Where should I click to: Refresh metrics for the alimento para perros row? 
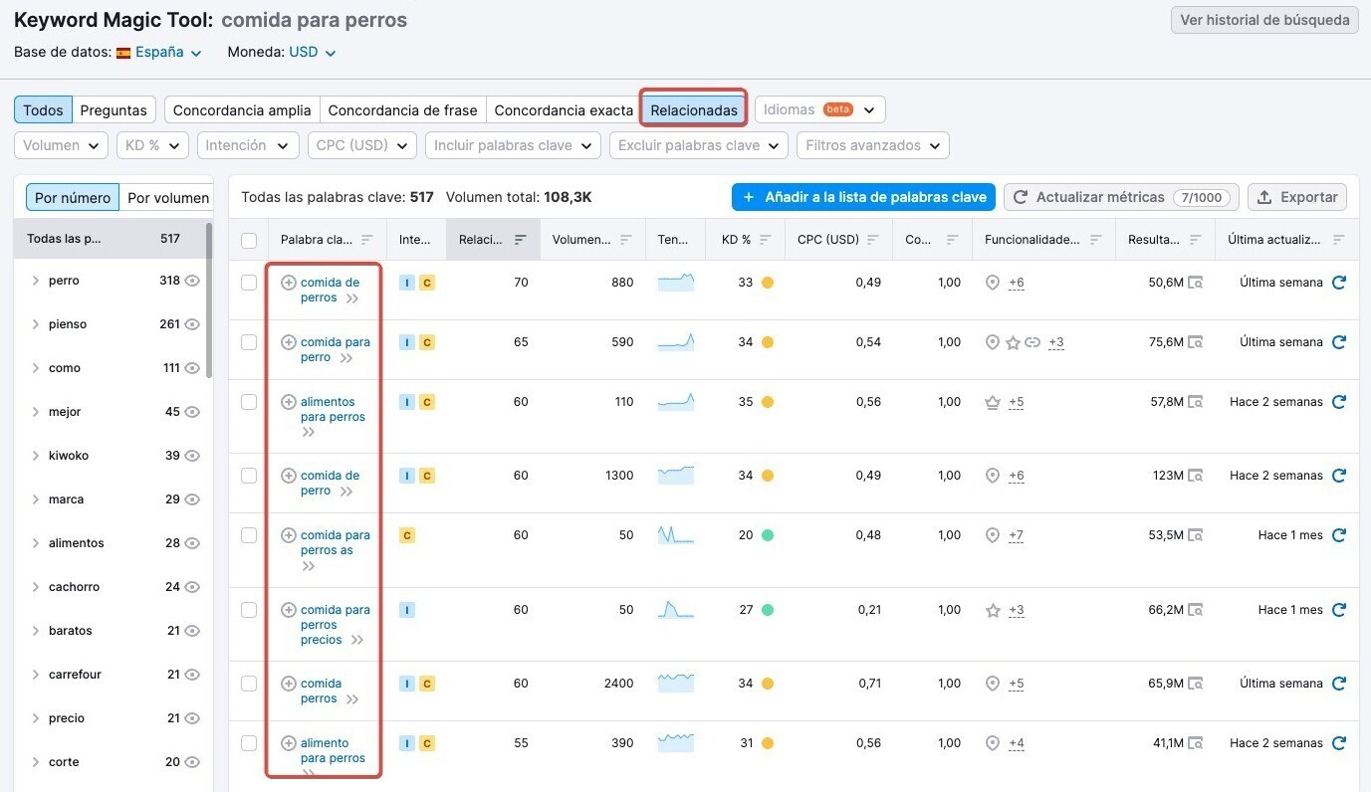pyautogui.click(x=1339, y=743)
